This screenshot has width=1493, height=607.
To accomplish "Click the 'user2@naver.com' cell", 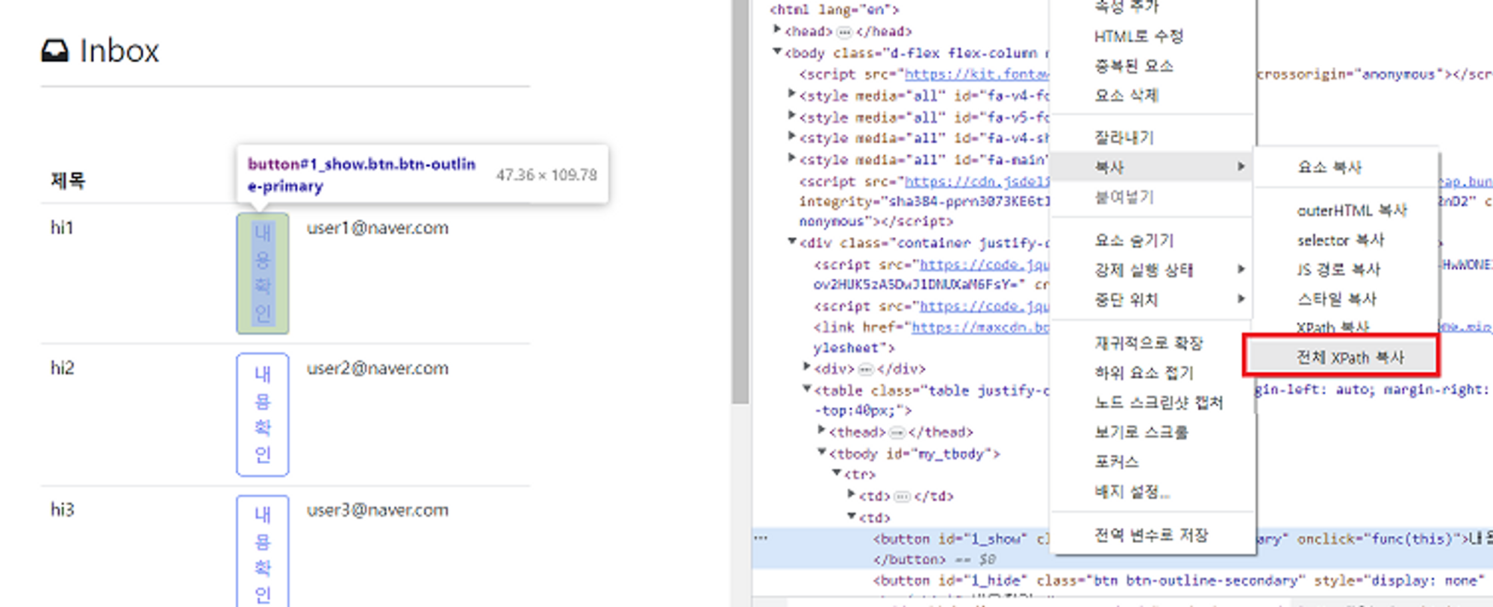I will (378, 368).
